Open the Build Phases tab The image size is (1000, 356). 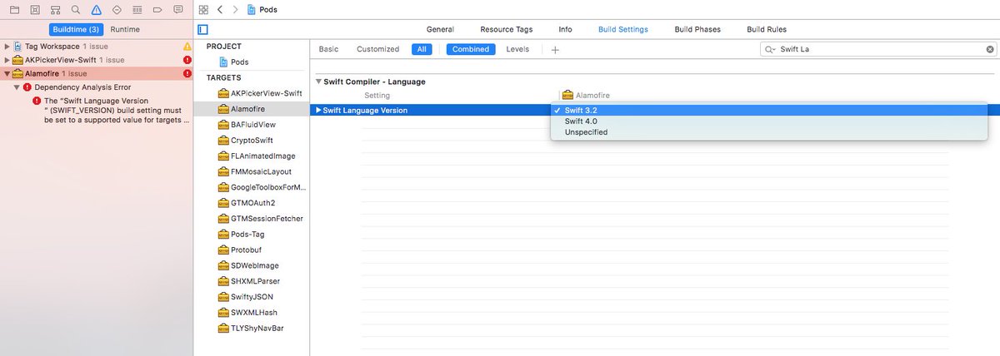coord(697,29)
